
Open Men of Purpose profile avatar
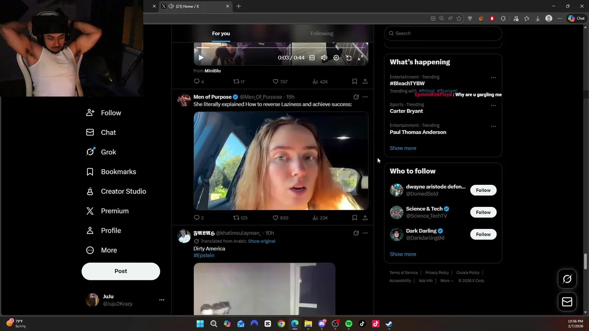click(184, 100)
